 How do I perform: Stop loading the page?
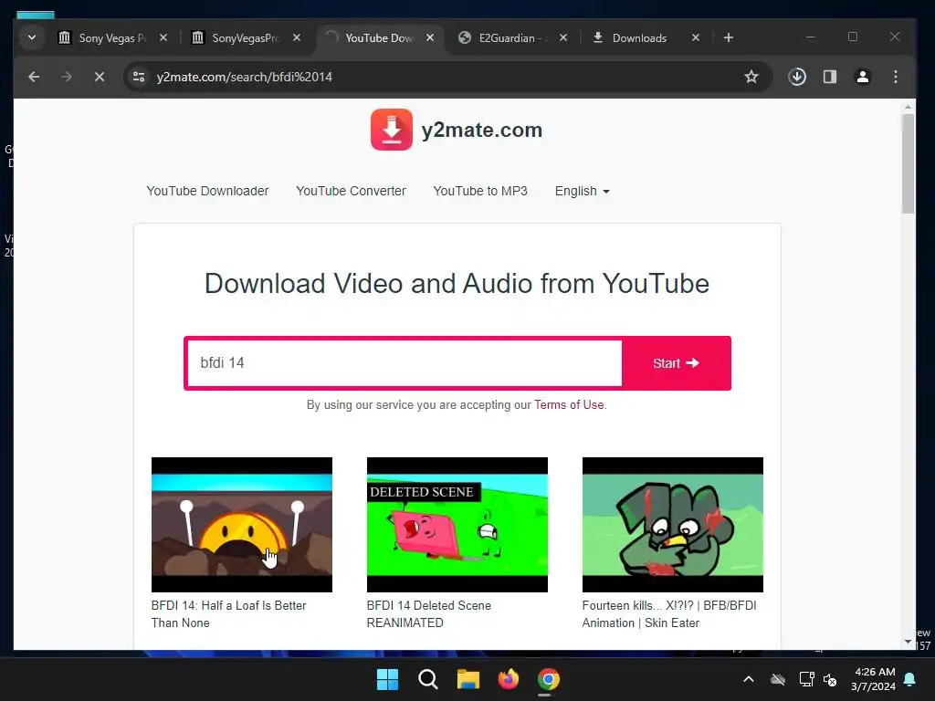pyautogui.click(x=100, y=77)
